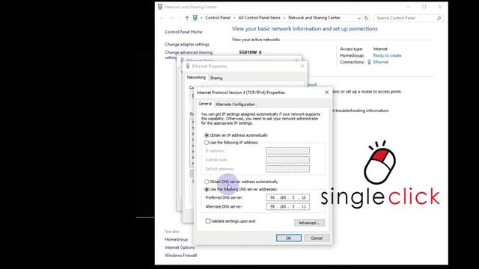The height and width of the screenshot is (269, 479).
Task: Close the IPv4 Properties dialog
Action: [327, 92]
